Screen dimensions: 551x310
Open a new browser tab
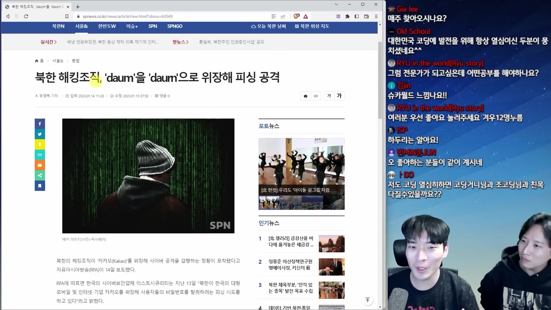77,7
